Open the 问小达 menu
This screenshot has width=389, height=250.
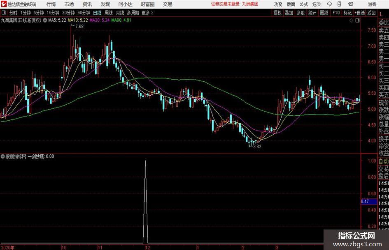[x=125, y=4]
